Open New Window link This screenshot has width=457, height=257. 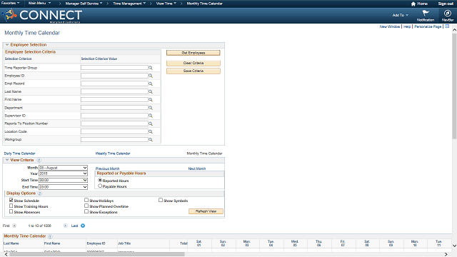(x=390, y=26)
